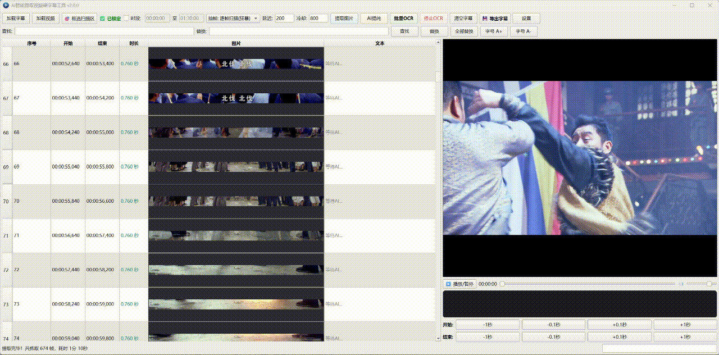
Task: Click the 结束 column header
Action: point(102,43)
